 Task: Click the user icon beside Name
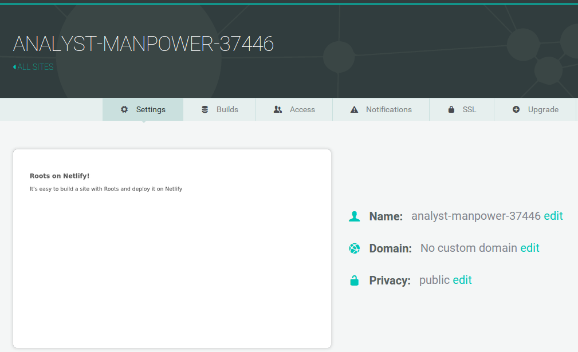(x=354, y=216)
